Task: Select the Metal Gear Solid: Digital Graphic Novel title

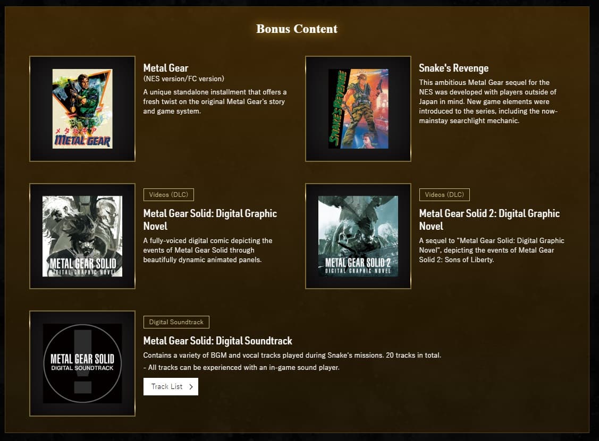Action: pos(209,219)
